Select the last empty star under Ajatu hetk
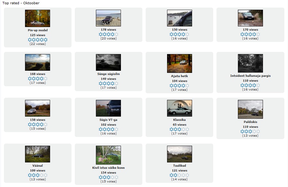Viewport: 288px width, 187px height. [187, 86]
